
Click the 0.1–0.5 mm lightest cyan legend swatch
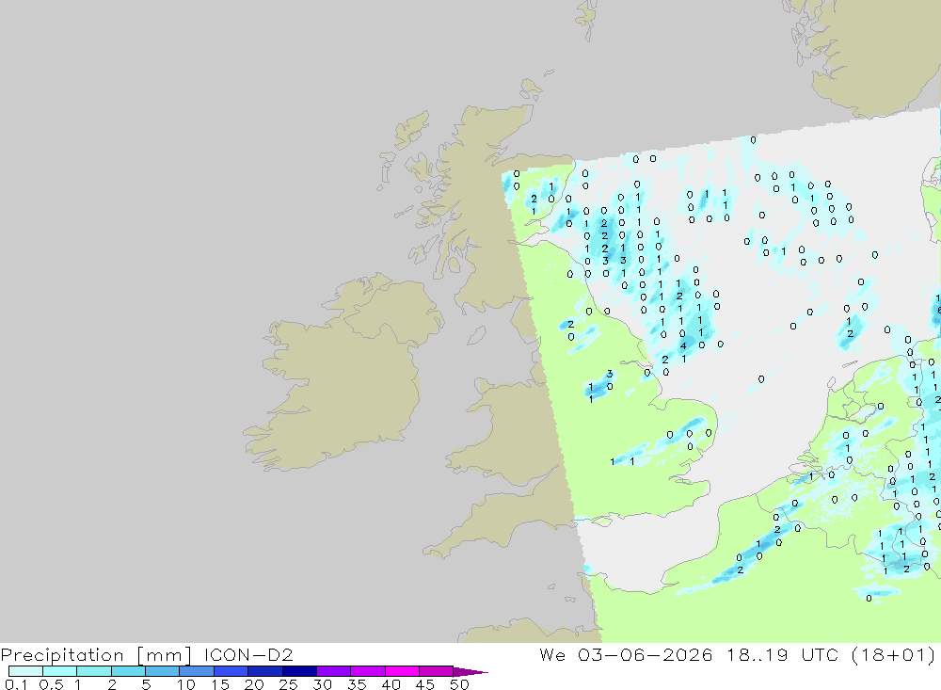click(25, 671)
